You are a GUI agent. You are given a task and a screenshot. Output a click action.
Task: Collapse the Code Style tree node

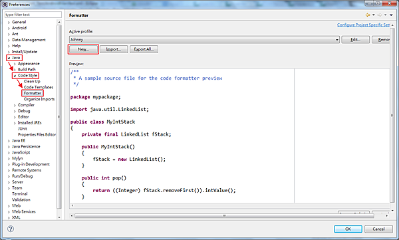coord(15,76)
